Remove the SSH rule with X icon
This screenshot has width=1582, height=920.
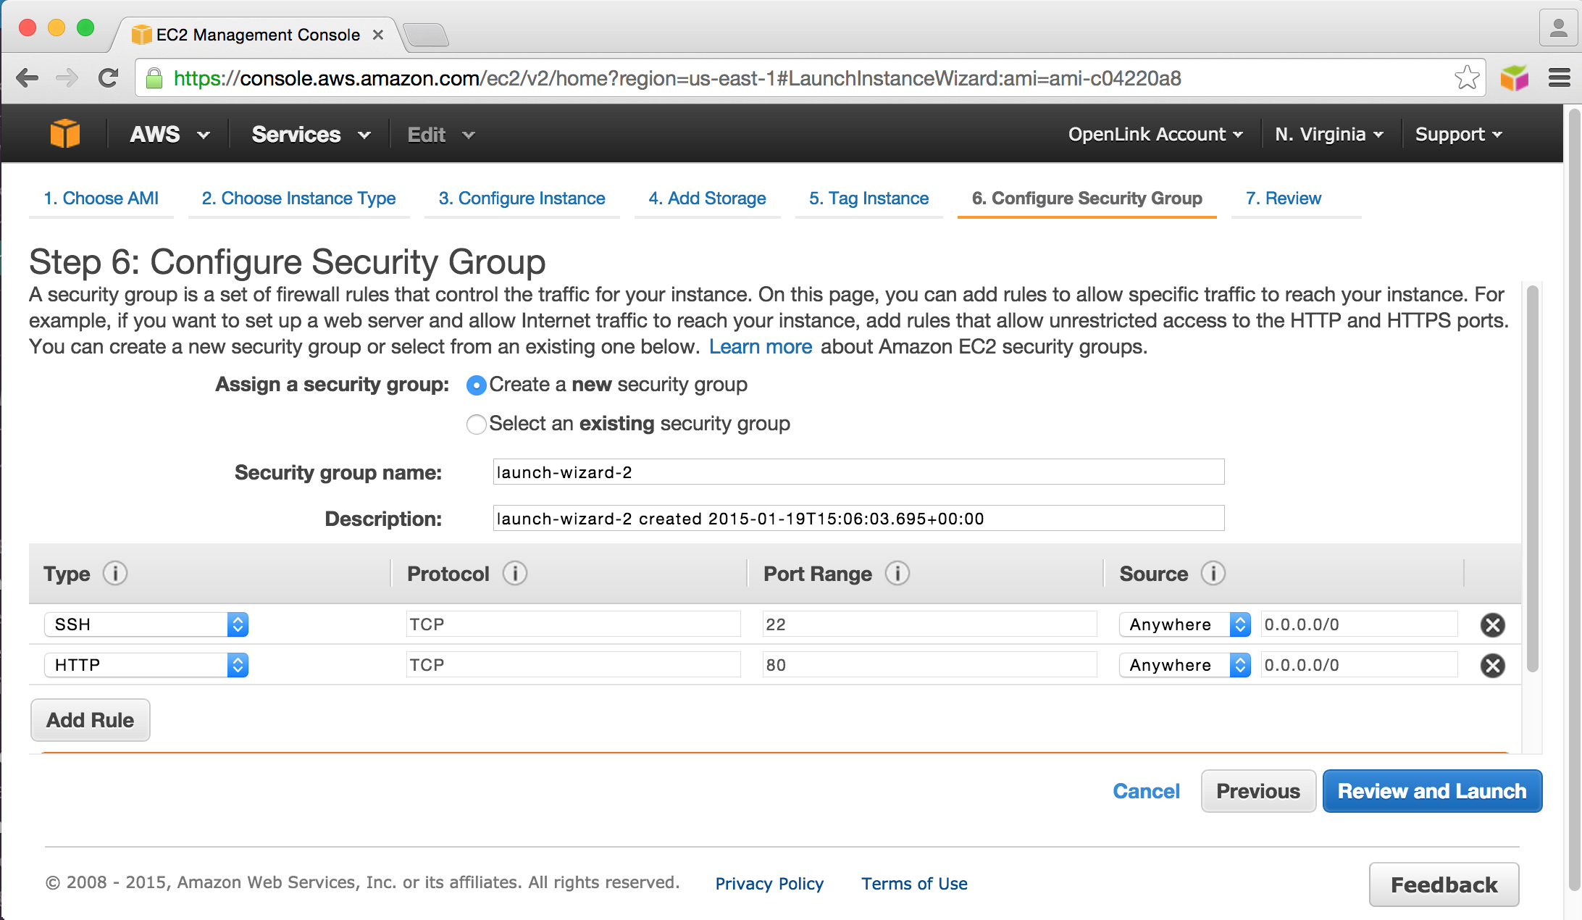click(1492, 624)
